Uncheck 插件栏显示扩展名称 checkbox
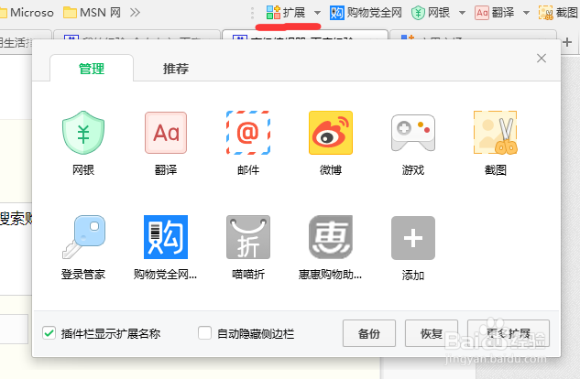580x379 pixels. pyautogui.click(x=49, y=333)
